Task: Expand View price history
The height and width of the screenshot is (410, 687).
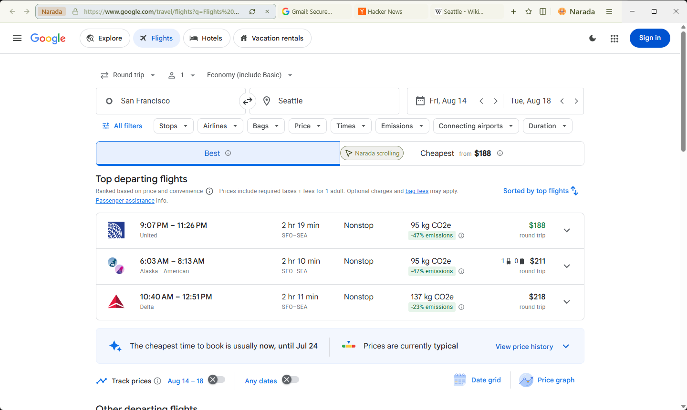Action: coord(532,347)
